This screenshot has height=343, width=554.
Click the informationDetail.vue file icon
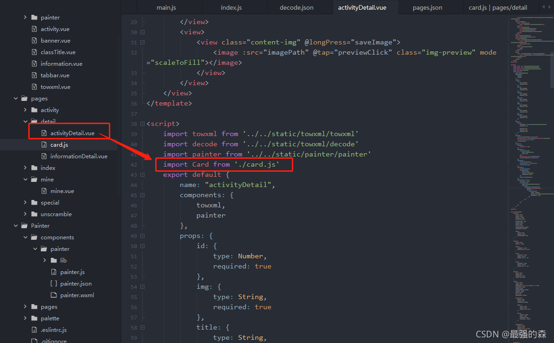coord(44,156)
